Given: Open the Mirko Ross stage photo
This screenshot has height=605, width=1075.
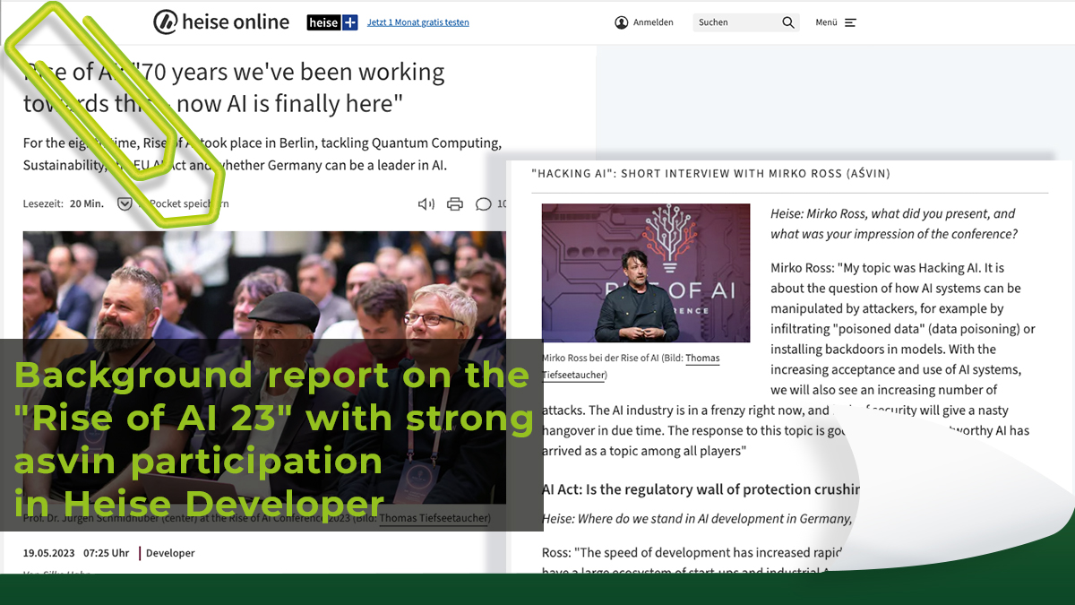Looking at the screenshot, I should tap(646, 272).
